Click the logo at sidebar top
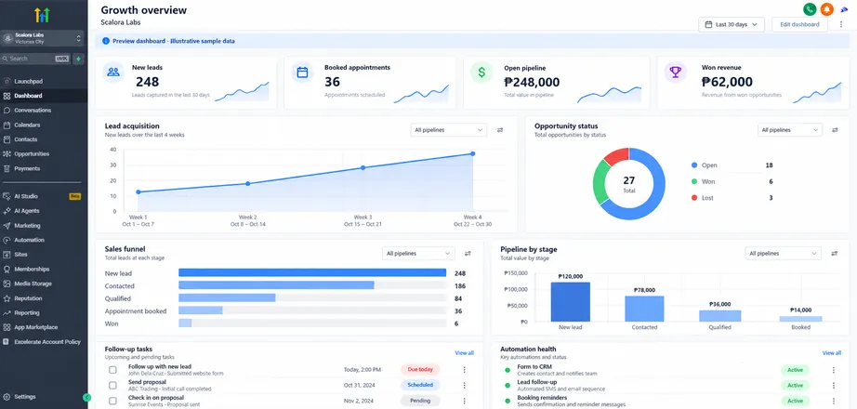 42,15
